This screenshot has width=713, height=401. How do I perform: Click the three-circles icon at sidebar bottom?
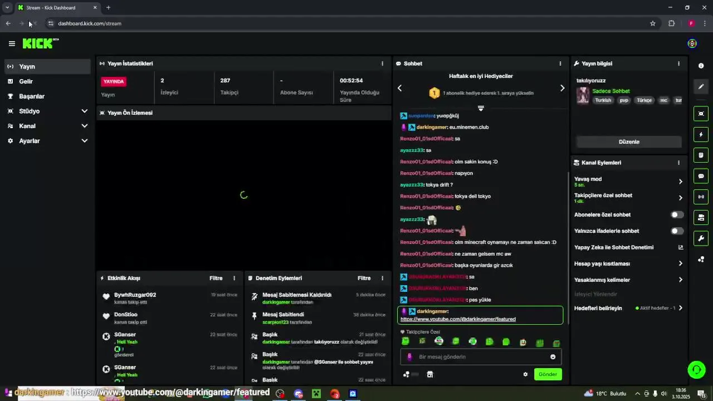pos(701,260)
